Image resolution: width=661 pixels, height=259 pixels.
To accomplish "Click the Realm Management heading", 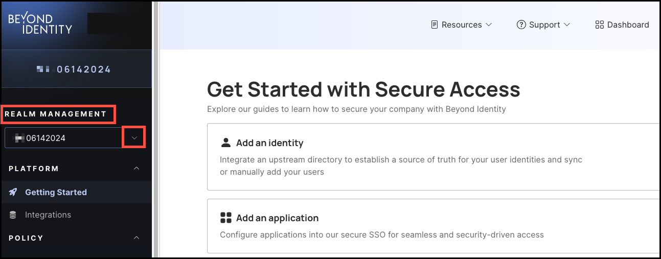I will (x=56, y=114).
